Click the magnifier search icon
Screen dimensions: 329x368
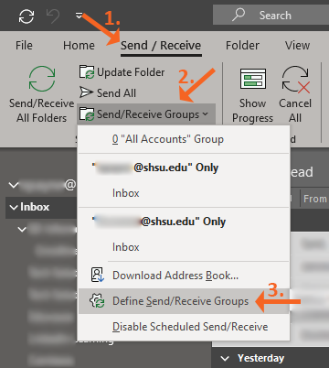[x=239, y=15]
